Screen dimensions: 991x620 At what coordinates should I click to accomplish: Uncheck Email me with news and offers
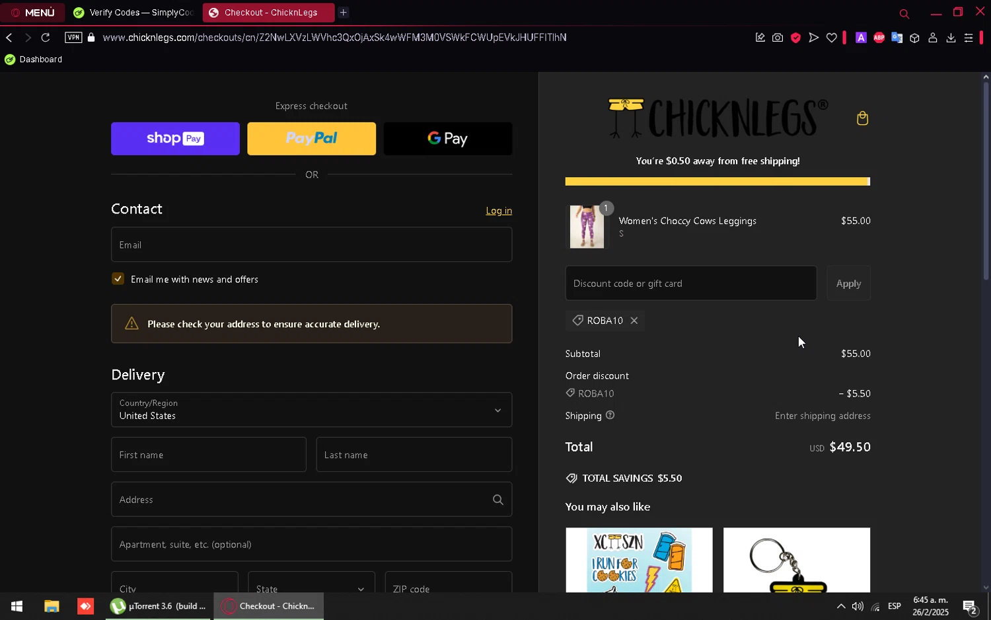118,279
